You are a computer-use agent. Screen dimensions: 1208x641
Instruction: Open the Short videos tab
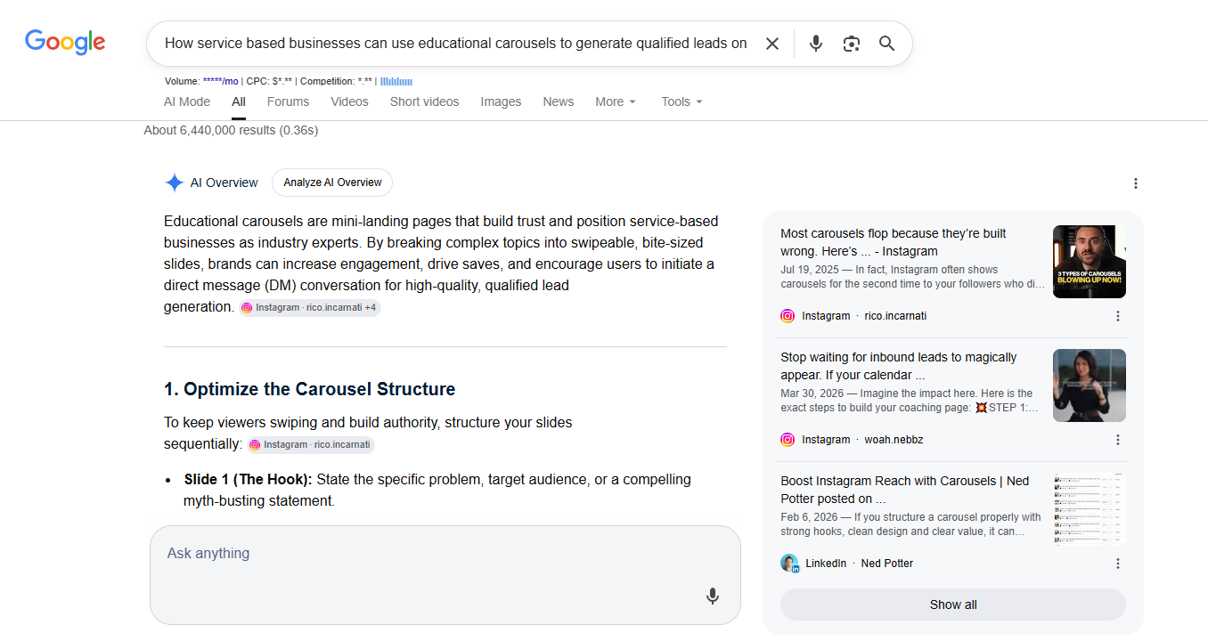(x=424, y=101)
